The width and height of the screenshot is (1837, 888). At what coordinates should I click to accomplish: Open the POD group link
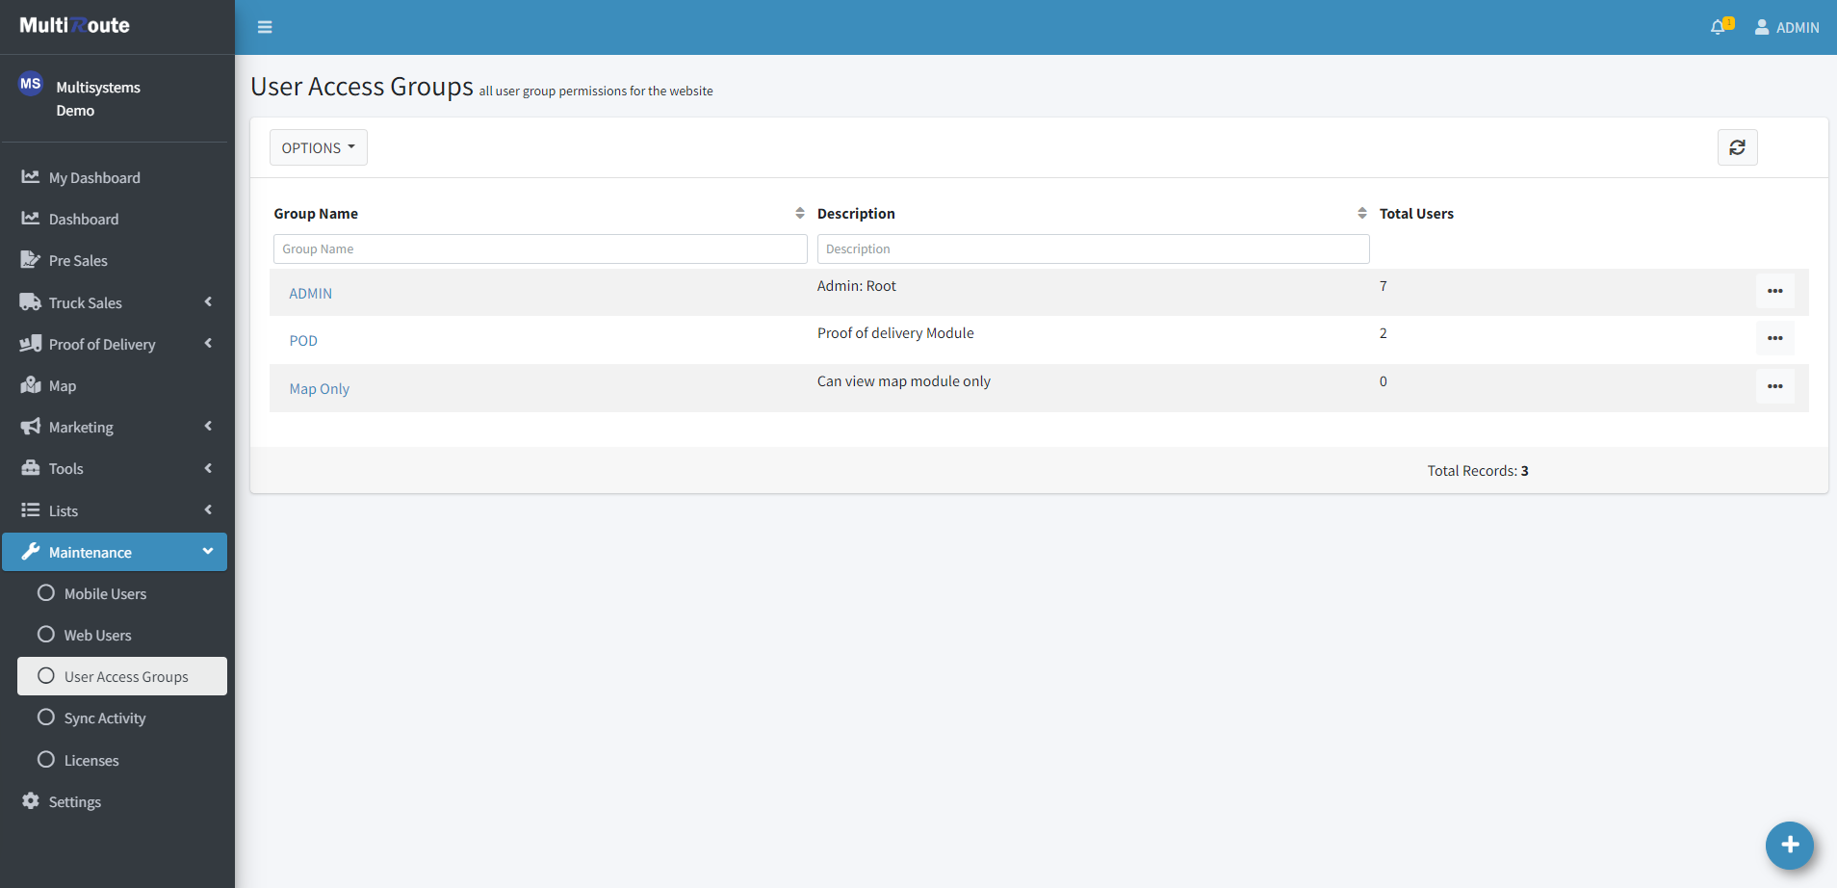[302, 340]
